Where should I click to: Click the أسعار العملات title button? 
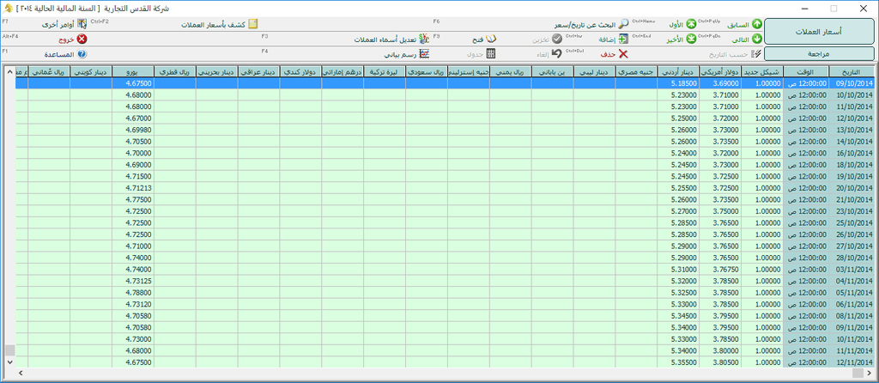coord(819,32)
